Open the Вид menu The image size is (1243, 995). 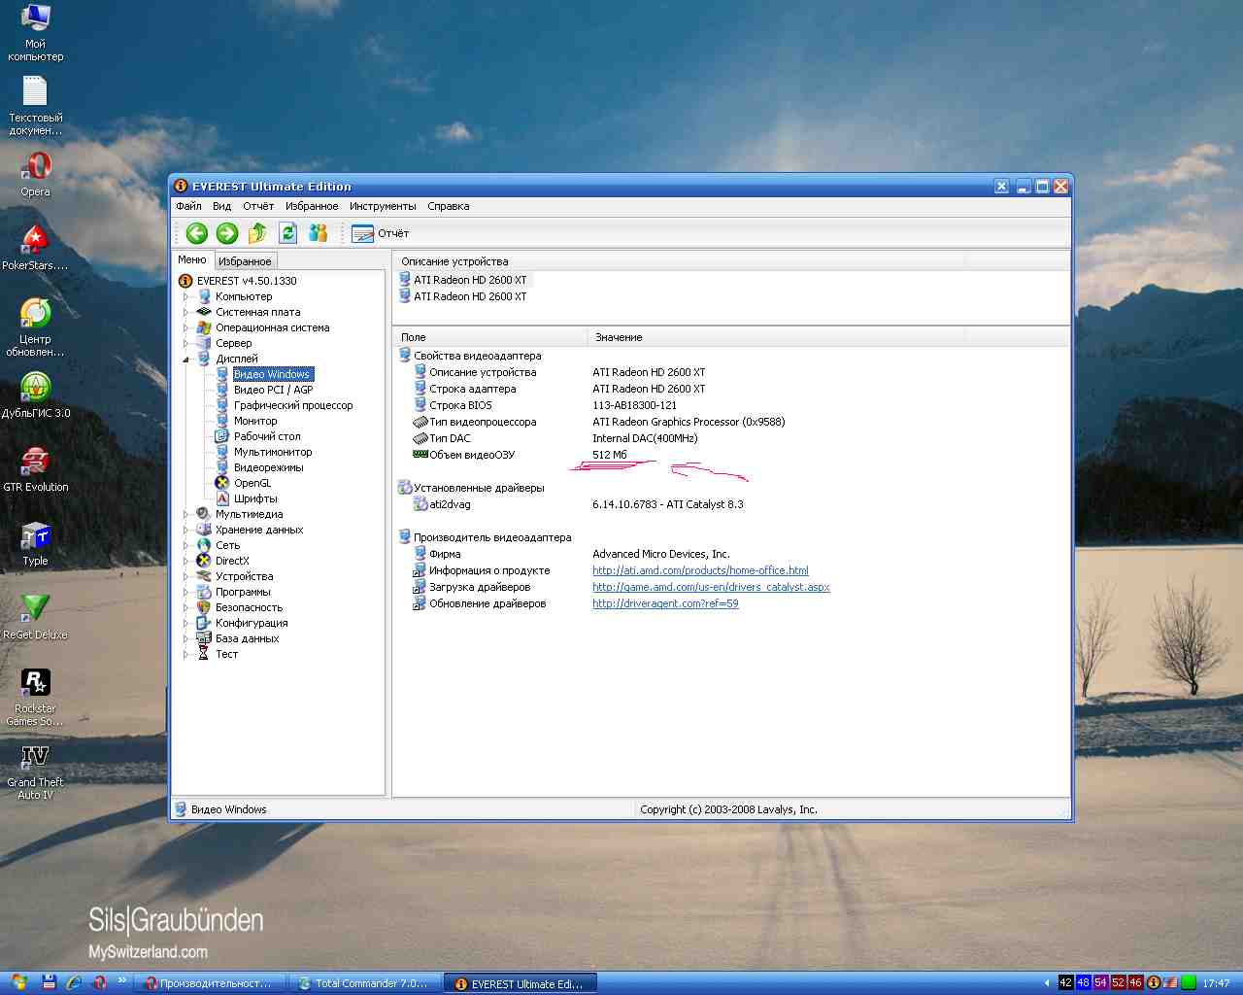[x=221, y=206]
